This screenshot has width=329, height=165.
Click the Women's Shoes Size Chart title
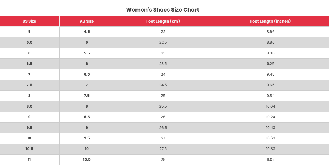(163, 10)
